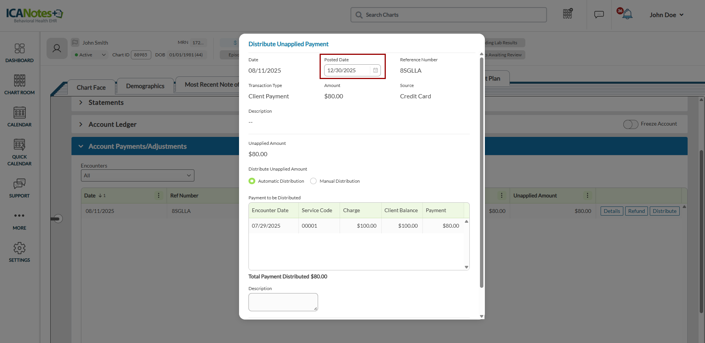
Task: Expand the Account Ledger section
Action: [x=81, y=124]
